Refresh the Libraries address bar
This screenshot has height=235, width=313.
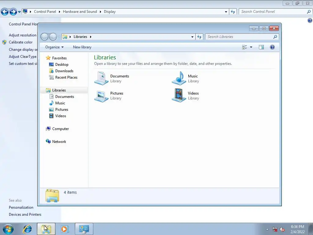point(199,37)
